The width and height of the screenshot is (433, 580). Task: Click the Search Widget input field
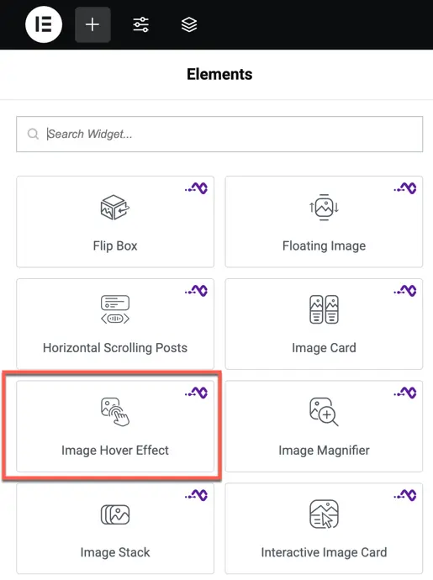coord(219,134)
